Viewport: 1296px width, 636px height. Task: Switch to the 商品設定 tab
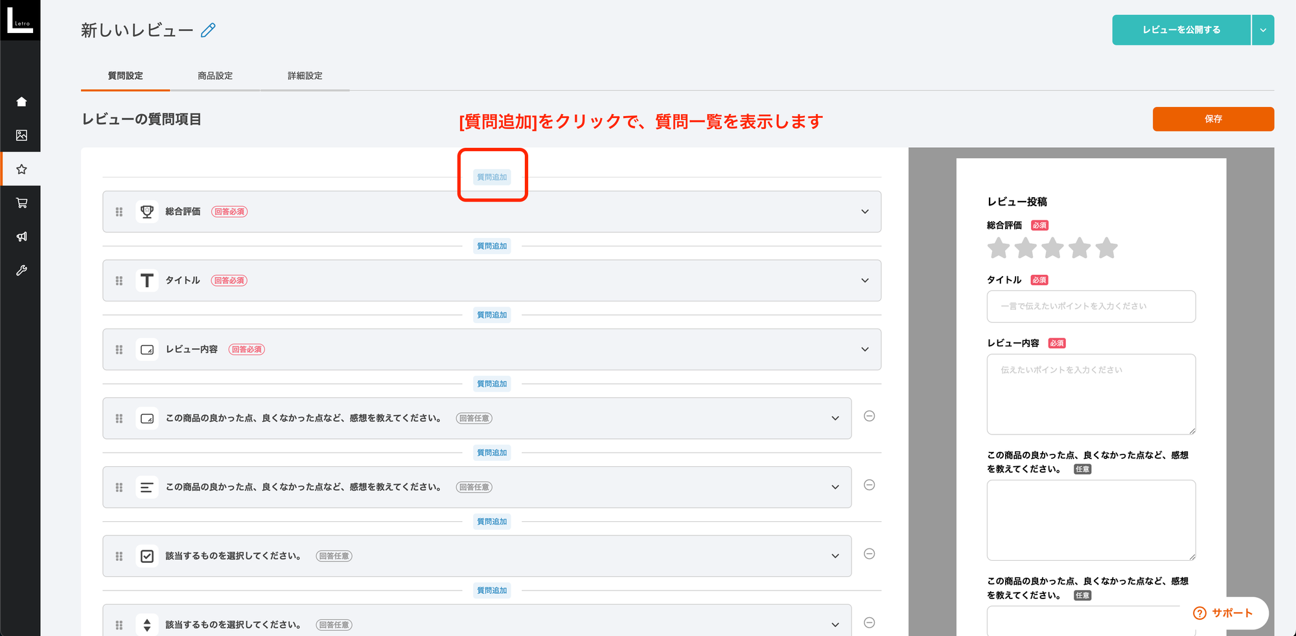[214, 75]
